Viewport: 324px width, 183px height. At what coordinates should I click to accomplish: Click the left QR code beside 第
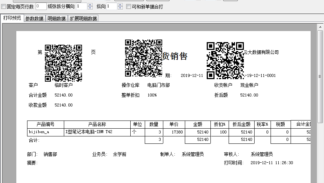pyautogui.click(x=63, y=63)
